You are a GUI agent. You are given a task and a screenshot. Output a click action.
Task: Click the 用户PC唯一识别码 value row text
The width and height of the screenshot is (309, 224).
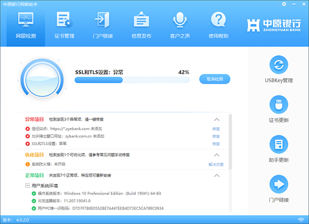(x=101, y=209)
